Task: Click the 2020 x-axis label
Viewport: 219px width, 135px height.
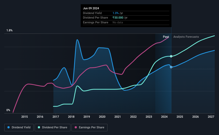Action: 102,117
